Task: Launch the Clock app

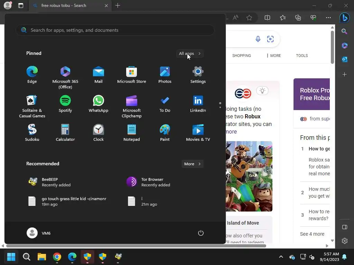Action: [99, 133]
